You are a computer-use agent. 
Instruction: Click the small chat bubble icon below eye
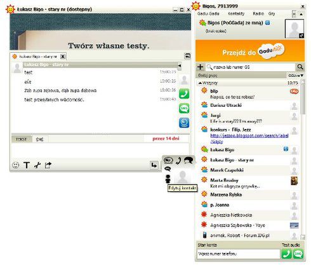[x=168, y=169]
